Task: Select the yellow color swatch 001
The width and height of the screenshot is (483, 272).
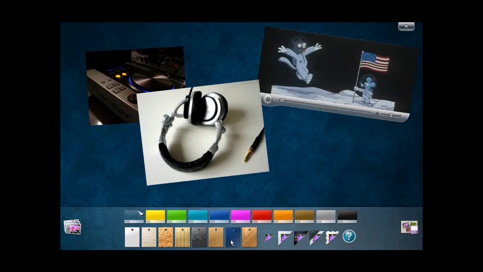Action: point(155,217)
